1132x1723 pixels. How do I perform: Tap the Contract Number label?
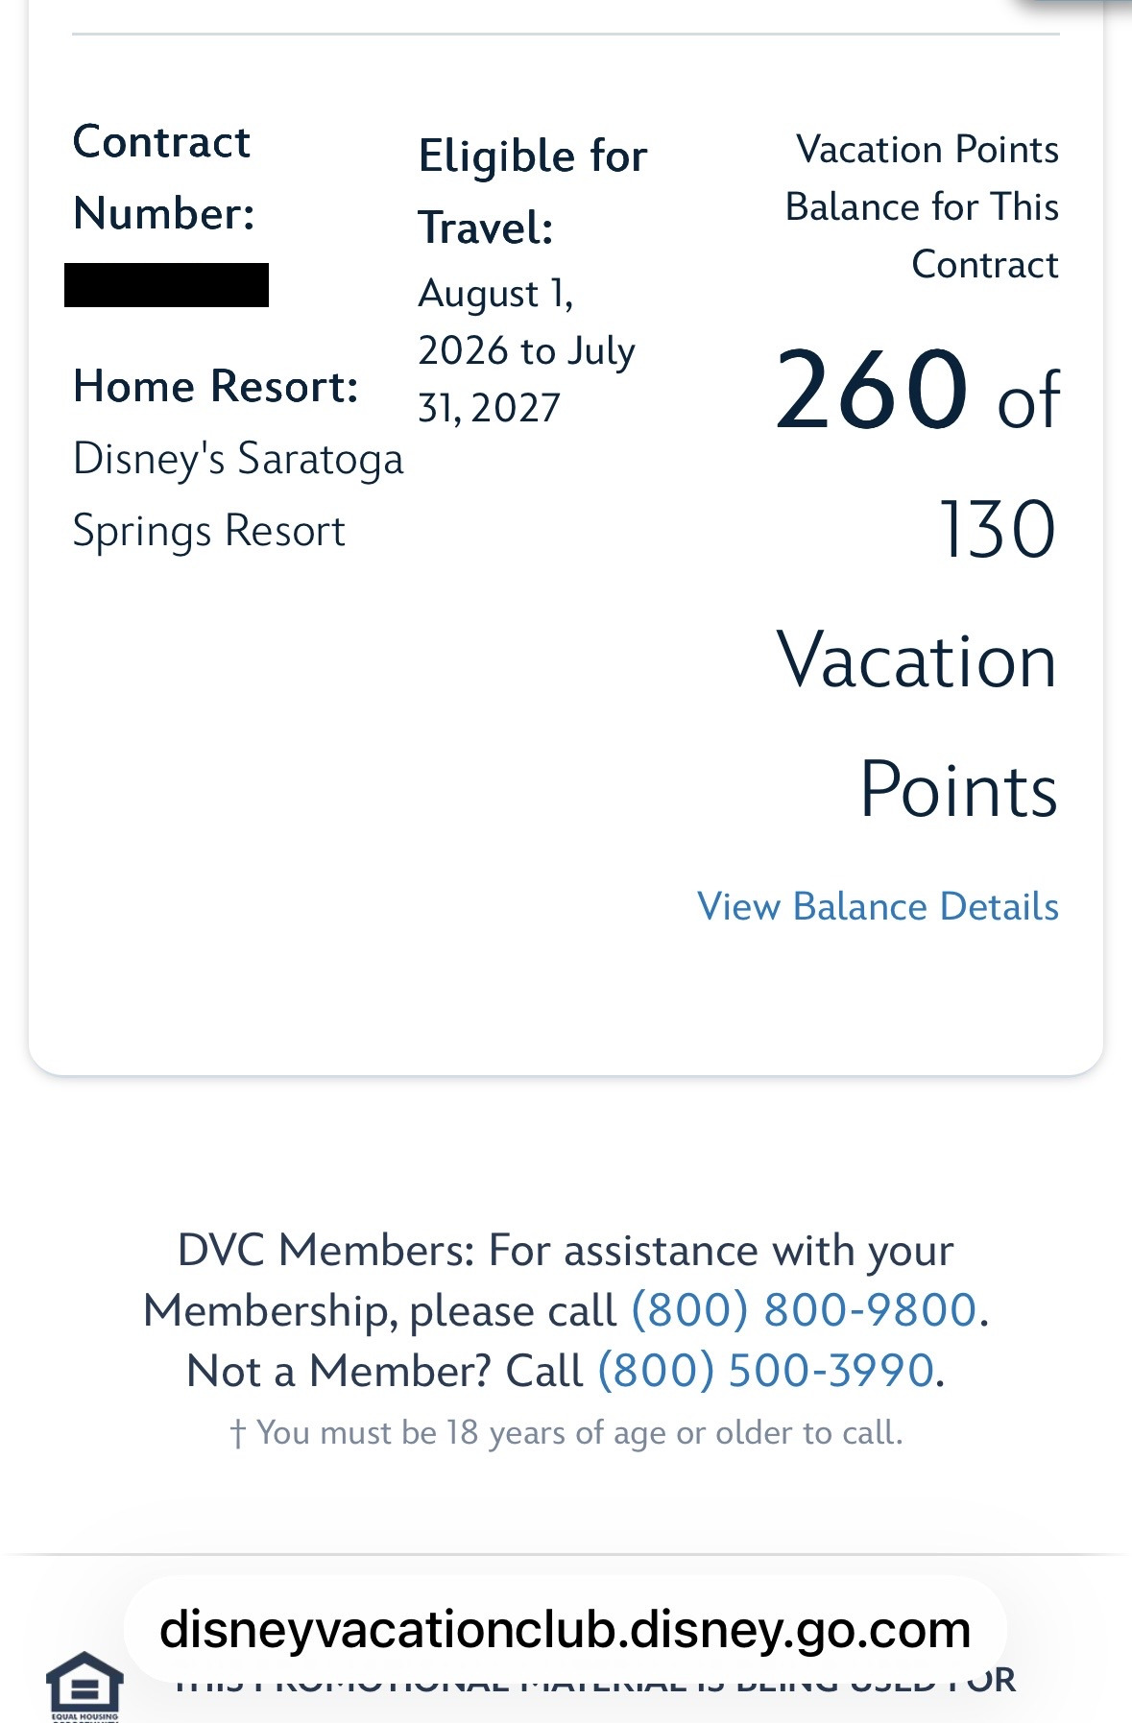tap(163, 178)
